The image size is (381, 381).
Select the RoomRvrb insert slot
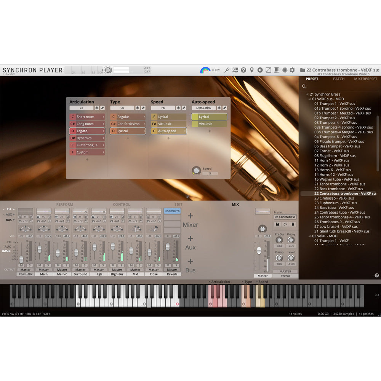click(172, 211)
